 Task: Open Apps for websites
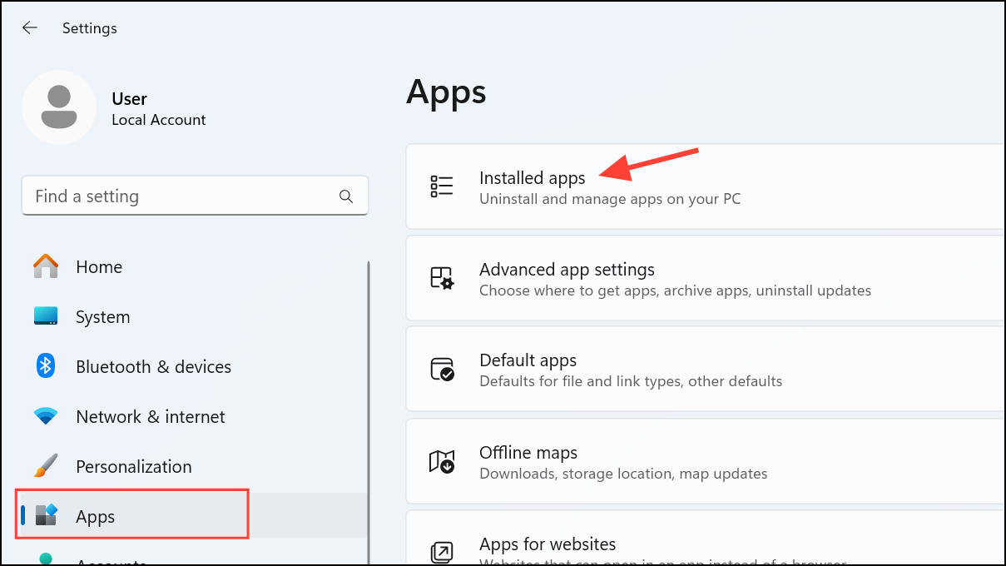(x=706, y=539)
